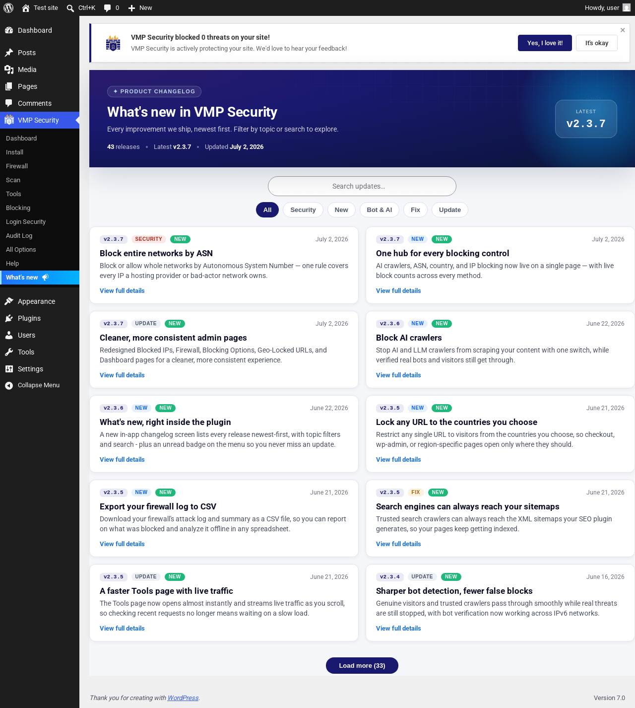This screenshot has width=635, height=708.
Task: Click the Users person icon
Action: coord(9,335)
